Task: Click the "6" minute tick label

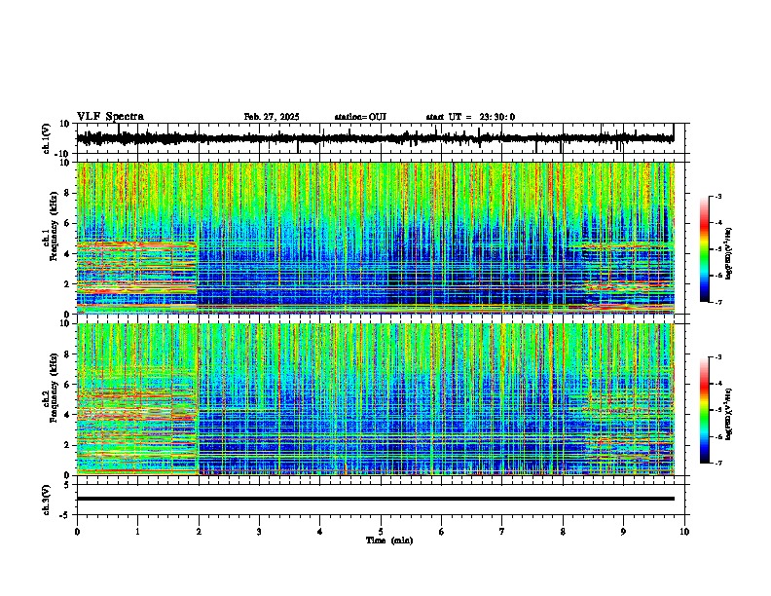Action: click(x=441, y=532)
